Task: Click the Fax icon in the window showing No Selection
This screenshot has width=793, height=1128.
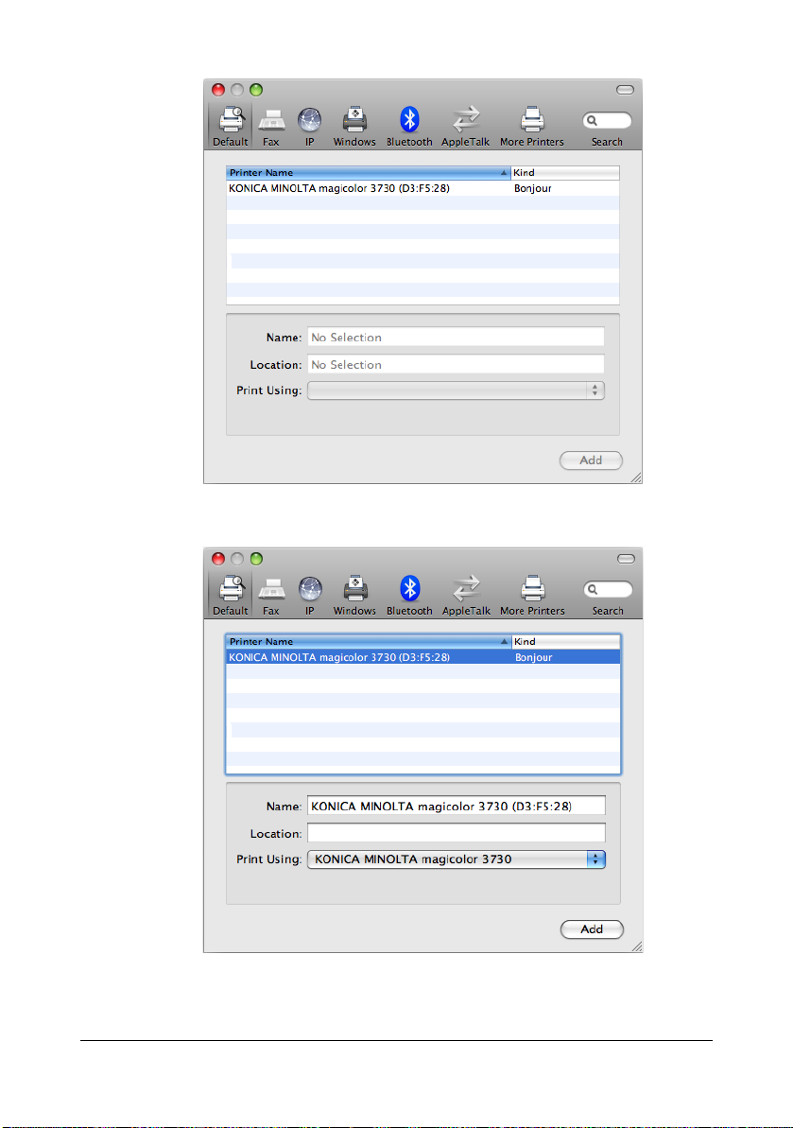Action: (x=271, y=121)
